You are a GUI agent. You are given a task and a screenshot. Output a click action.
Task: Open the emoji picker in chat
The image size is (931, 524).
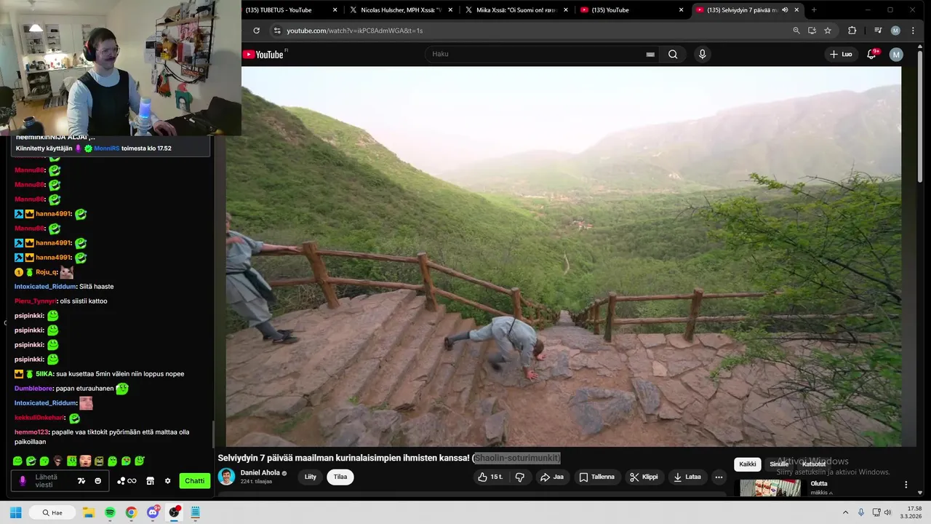[x=98, y=481]
